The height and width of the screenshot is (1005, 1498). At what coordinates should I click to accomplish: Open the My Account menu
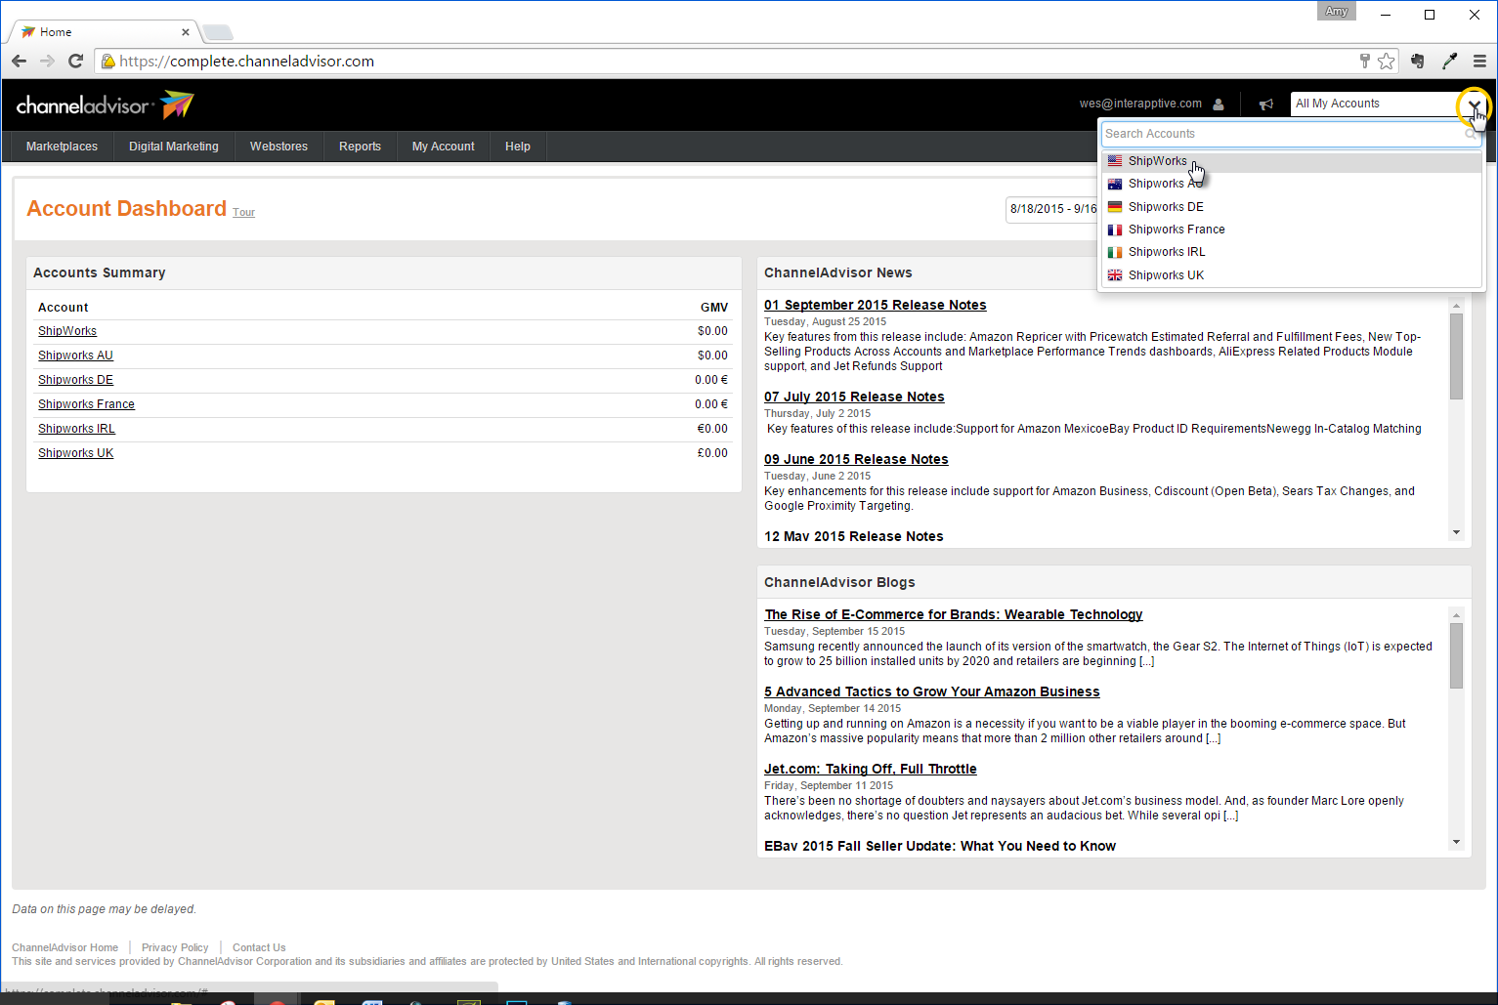(x=443, y=147)
